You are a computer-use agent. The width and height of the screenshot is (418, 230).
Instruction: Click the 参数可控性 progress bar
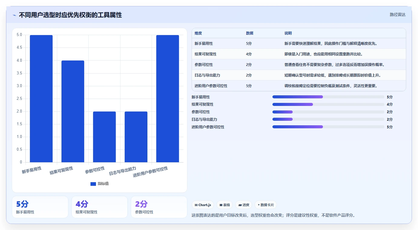click(x=328, y=112)
